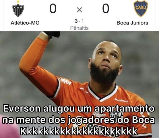Select the Multimarcas sponsor logo on shoulder
This screenshot has width=159, height=138.
[x=121, y=100]
